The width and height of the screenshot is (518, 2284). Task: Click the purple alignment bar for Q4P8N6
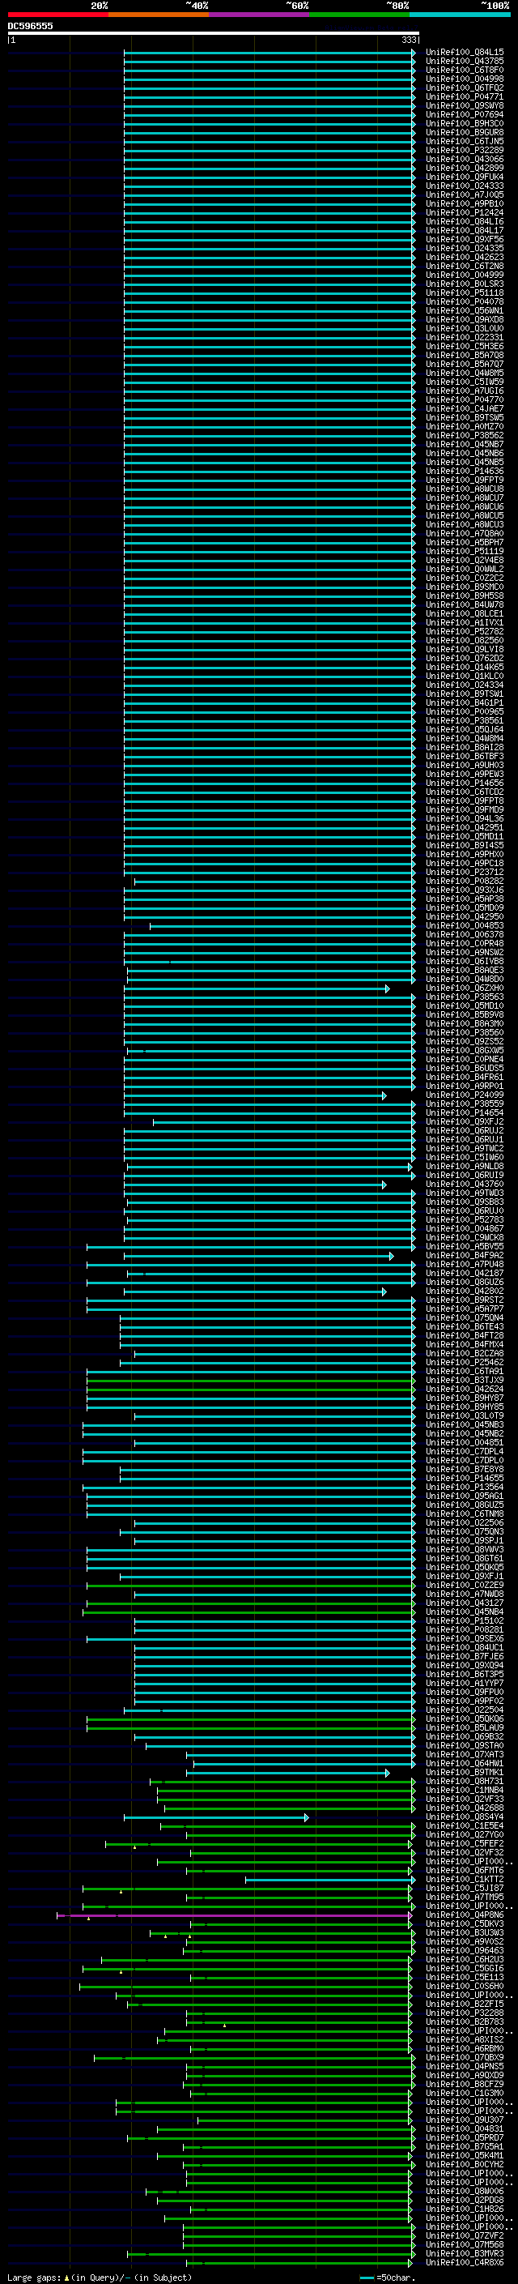(x=234, y=1915)
